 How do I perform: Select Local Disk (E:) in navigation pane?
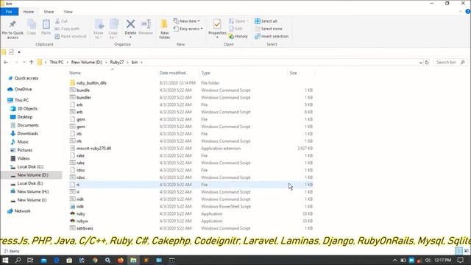point(26,183)
